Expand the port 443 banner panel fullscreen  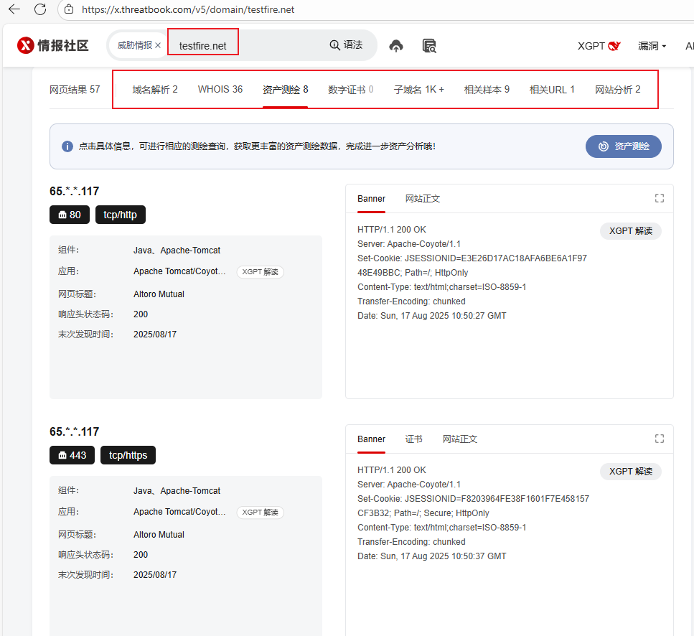[660, 439]
